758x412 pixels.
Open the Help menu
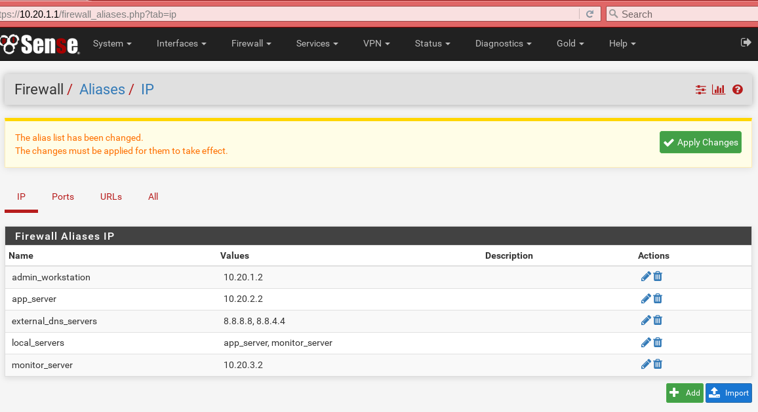tap(622, 43)
